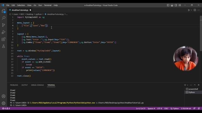Open the feedback icon in status bar
The width and height of the screenshot is (202, 113).
194,108
